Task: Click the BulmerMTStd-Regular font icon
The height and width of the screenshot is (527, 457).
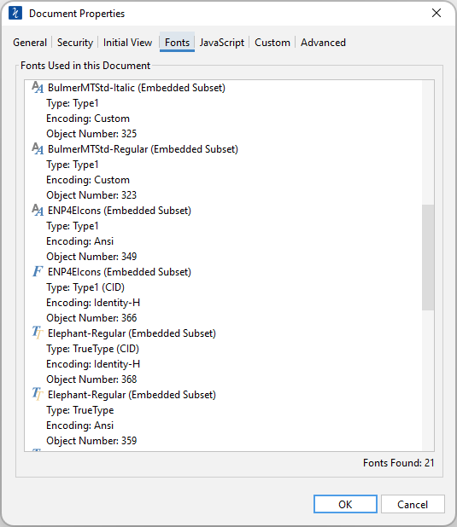Action: [38, 149]
